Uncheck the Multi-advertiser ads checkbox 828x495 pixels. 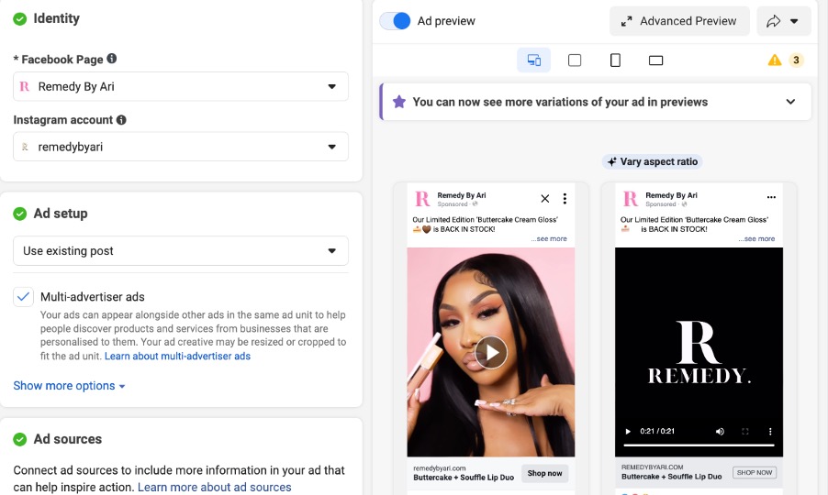click(x=23, y=297)
